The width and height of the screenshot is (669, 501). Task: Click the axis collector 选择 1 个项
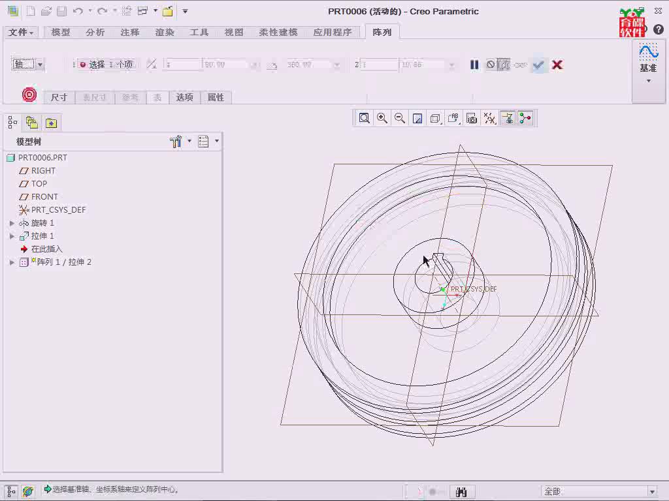tap(106, 65)
